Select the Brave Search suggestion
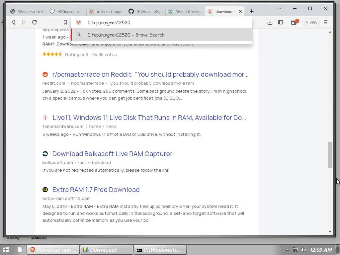This screenshot has height=255, width=340. coord(162,35)
